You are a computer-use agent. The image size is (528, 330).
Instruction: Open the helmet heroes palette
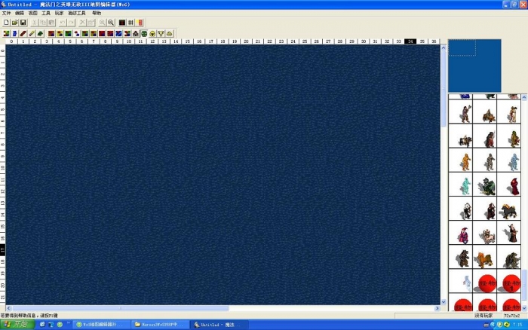coord(152,33)
